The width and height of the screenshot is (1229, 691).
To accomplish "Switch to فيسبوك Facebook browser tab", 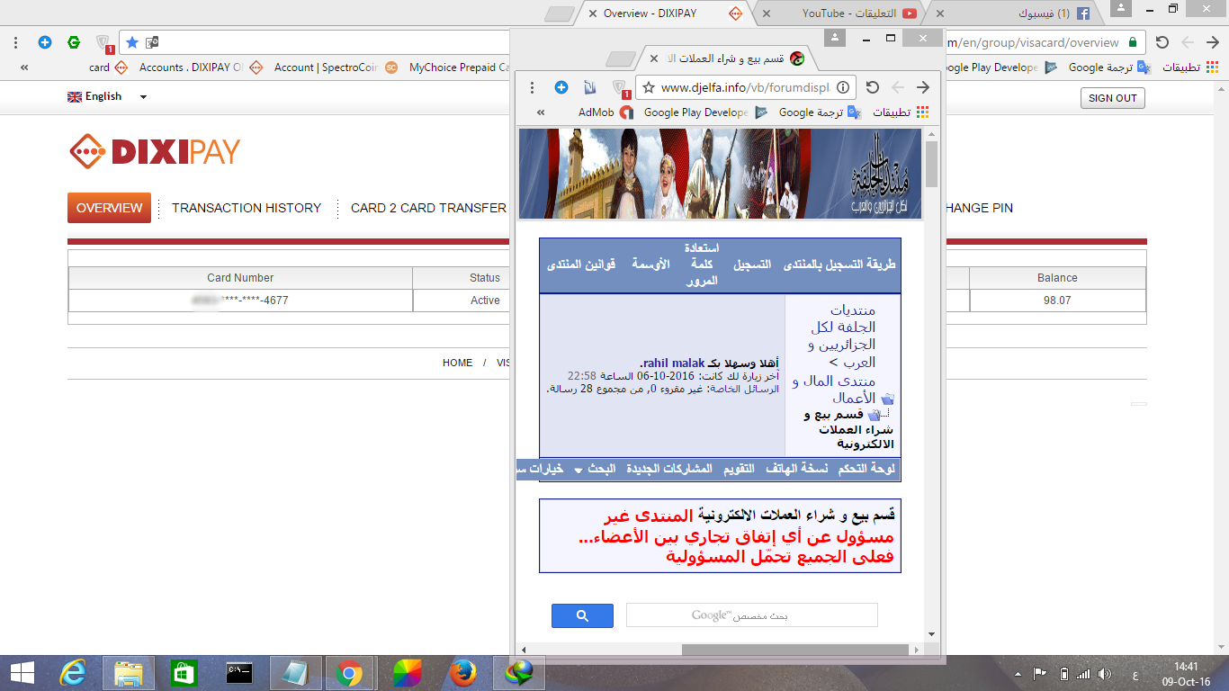I will [1017, 13].
